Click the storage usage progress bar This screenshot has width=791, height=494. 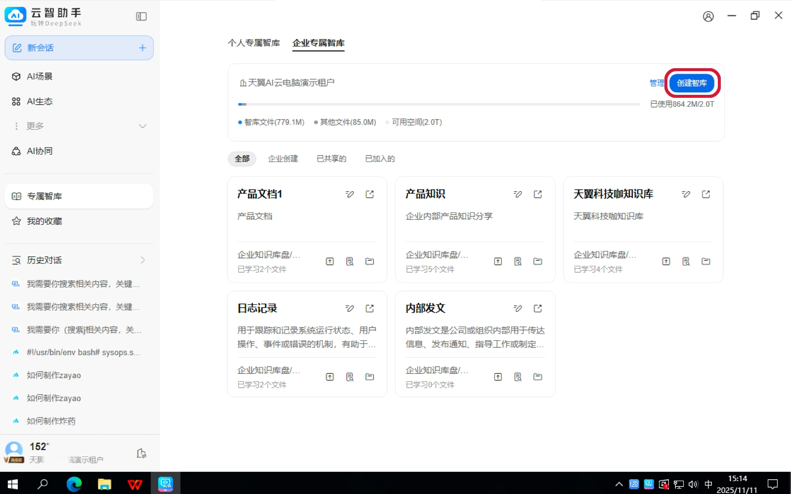[x=439, y=104]
